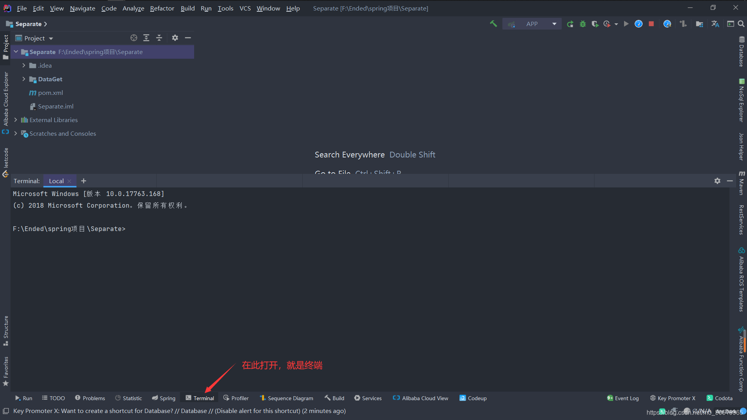The height and width of the screenshot is (420, 747).
Task: Hide the terminal panel
Action: 730,181
